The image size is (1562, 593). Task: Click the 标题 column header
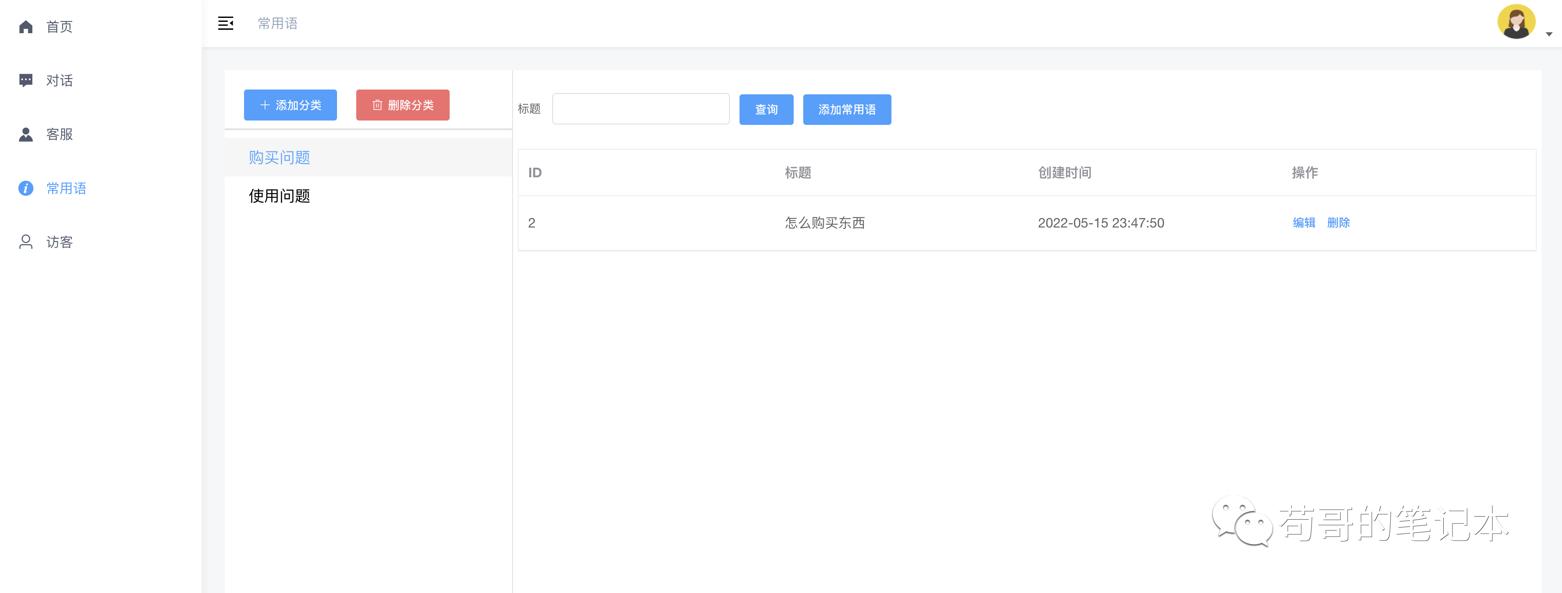pyautogui.click(x=798, y=173)
